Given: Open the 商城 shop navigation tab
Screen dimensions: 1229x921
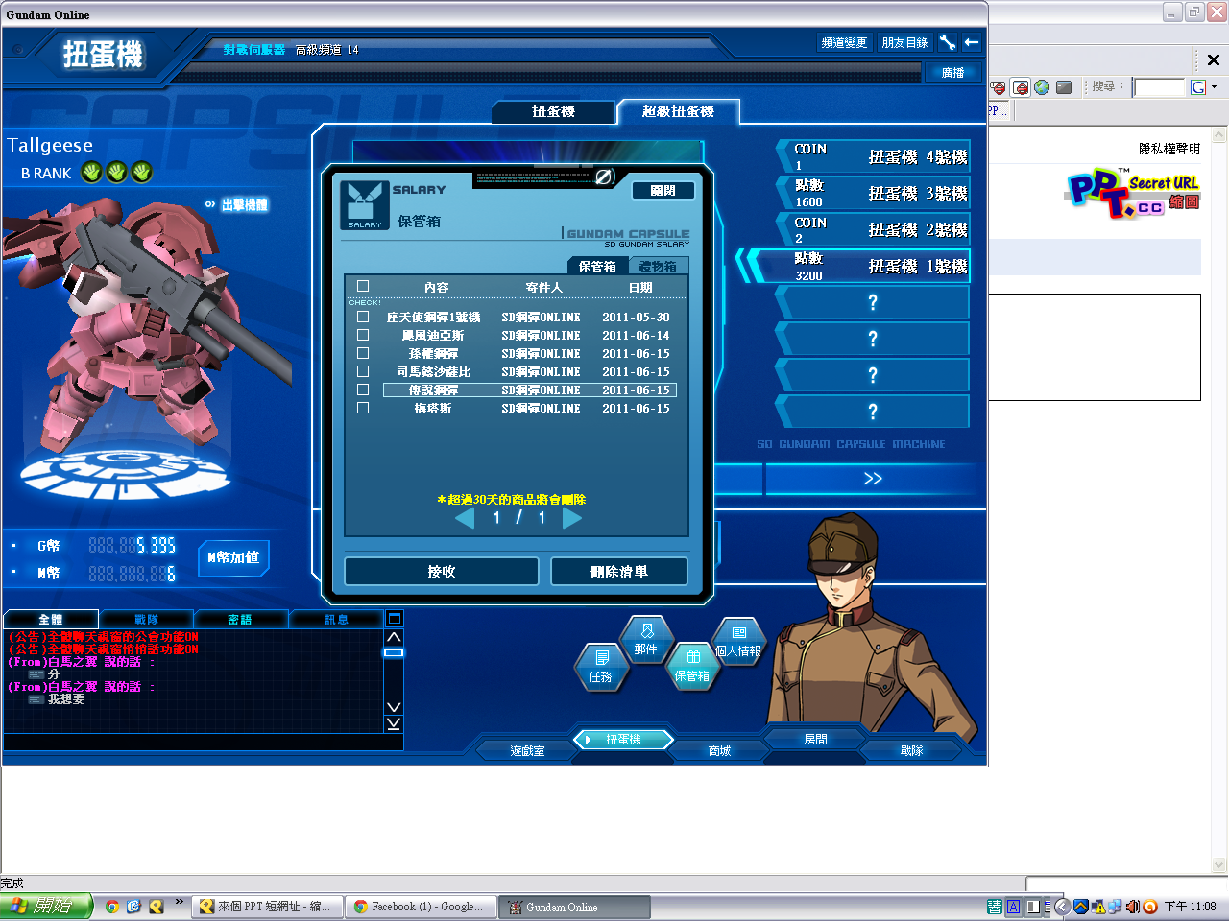Looking at the screenshot, I should (x=719, y=751).
